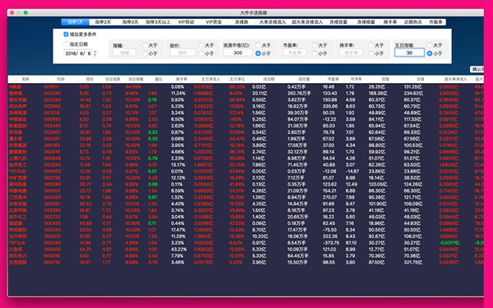This screenshot has height=308, width=493.
Task: Click the date stepper arrows
Action: pyautogui.click(x=95, y=53)
